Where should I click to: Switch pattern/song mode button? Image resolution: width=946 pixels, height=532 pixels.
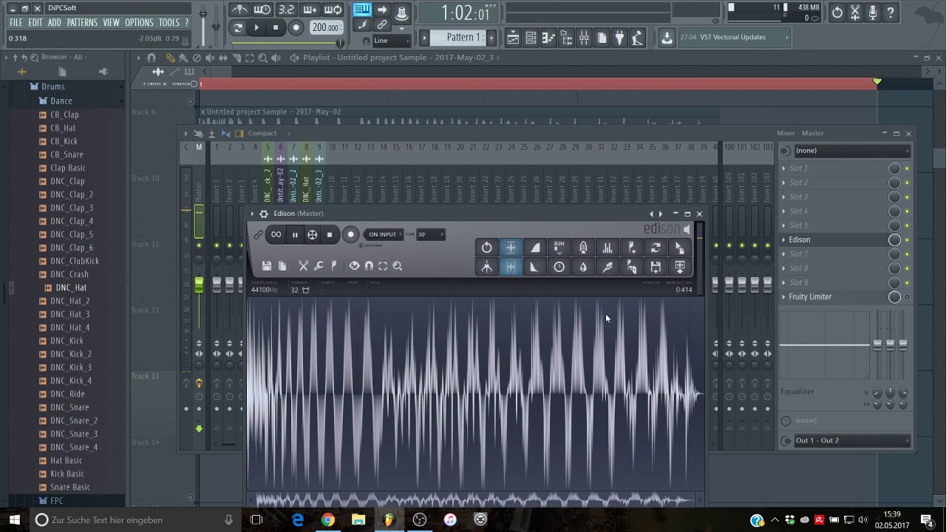[x=237, y=28]
